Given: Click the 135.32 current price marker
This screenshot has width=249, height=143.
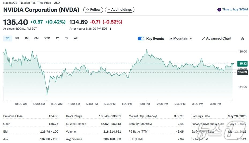Looking at the screenshot, I should click(242, 64).
